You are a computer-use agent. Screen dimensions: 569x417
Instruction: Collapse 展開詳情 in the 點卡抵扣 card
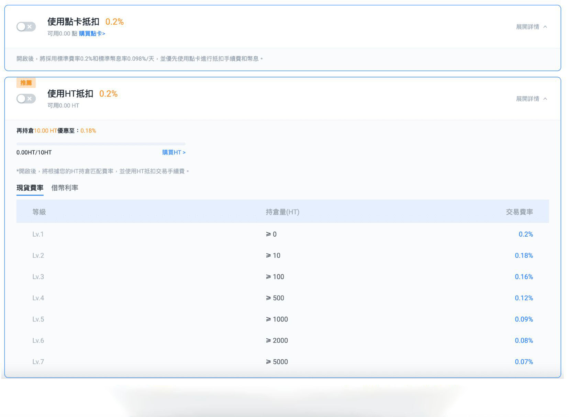click(532, 27)
